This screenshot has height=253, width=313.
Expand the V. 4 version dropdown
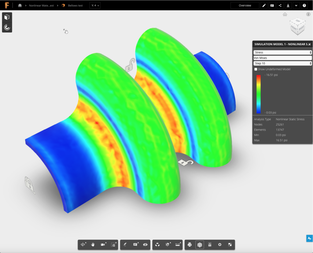(95, 6)
